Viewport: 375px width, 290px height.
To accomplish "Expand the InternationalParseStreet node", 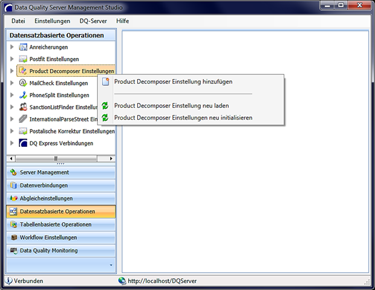I will tap(11, 119).
